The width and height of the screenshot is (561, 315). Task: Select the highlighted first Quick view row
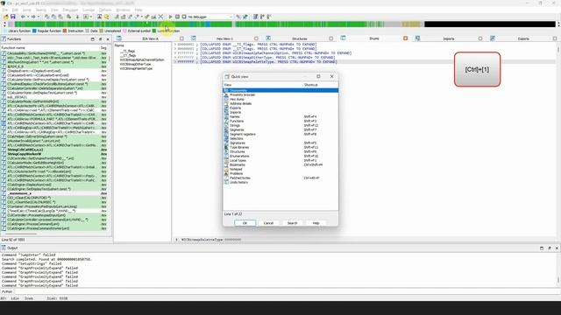pos(280,90)
